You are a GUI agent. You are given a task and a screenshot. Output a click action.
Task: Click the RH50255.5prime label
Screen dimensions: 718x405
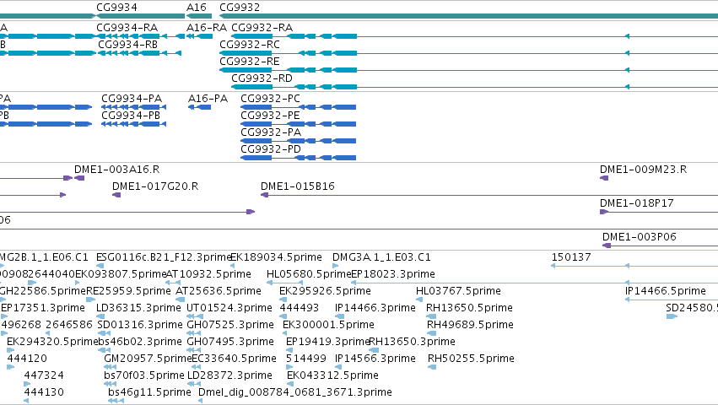(x=471, y=359)
